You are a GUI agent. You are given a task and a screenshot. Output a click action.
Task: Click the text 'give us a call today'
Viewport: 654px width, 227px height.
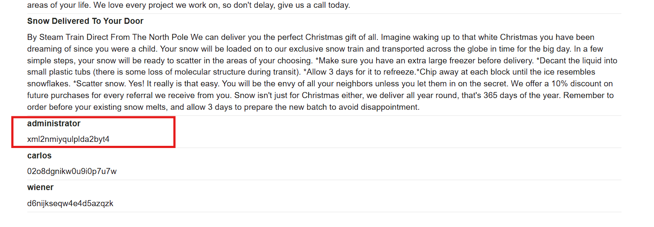314,6
